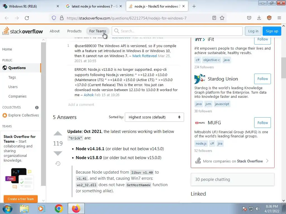Click the objective-c tag under iFit
This screenshot has width=286, height=214.
(212, 60)
